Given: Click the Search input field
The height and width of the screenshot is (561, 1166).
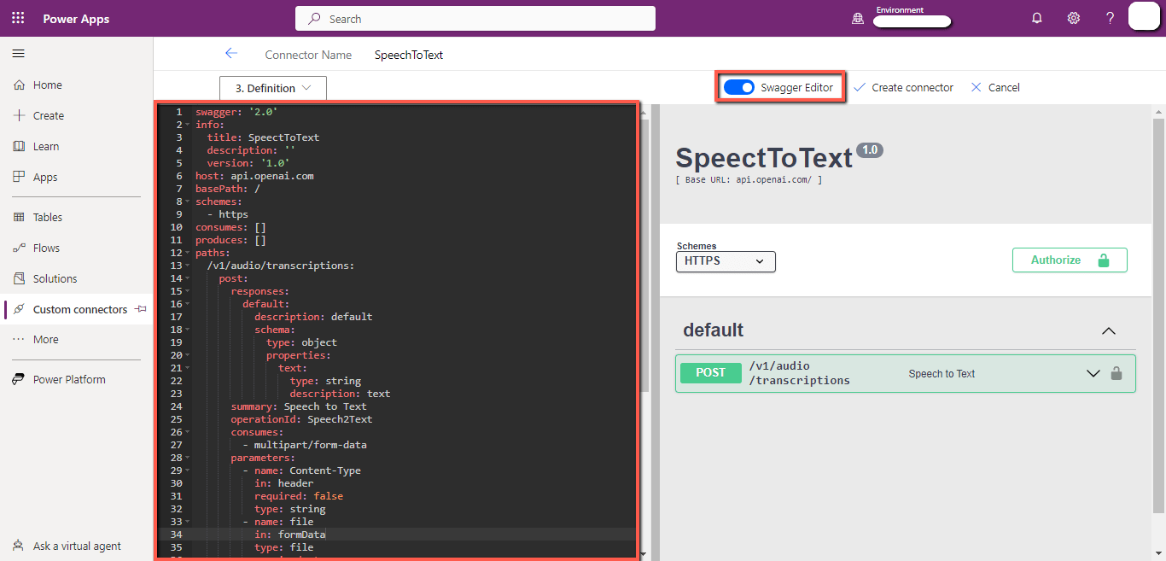Looking at the screenshot, I should coord(475,18).
